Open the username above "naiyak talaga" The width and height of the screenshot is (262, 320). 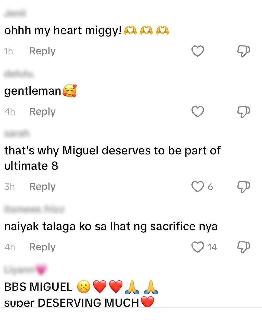34,209
